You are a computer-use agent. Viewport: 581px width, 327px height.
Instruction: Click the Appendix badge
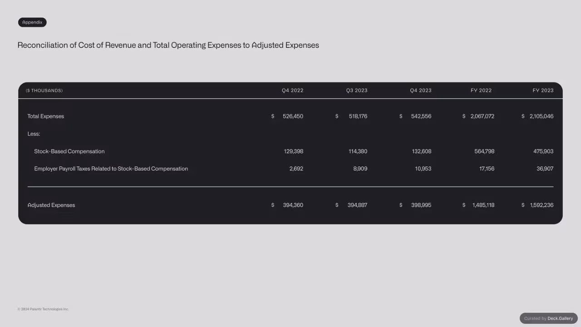tap(32, 22)
